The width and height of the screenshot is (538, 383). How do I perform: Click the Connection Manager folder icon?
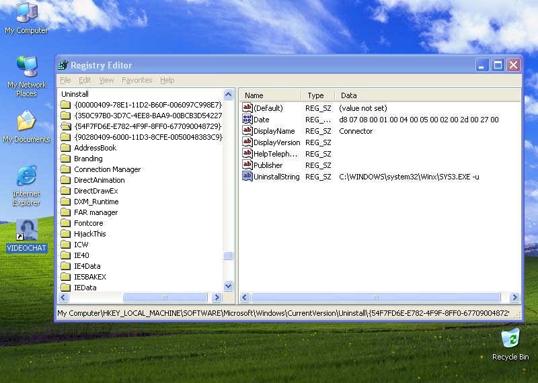click(65, 169)
